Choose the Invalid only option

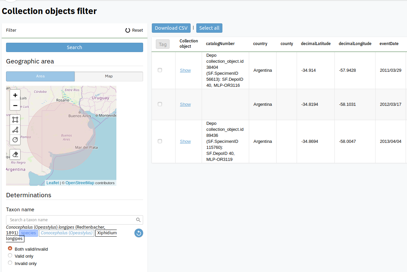click(x=10, y=263)
